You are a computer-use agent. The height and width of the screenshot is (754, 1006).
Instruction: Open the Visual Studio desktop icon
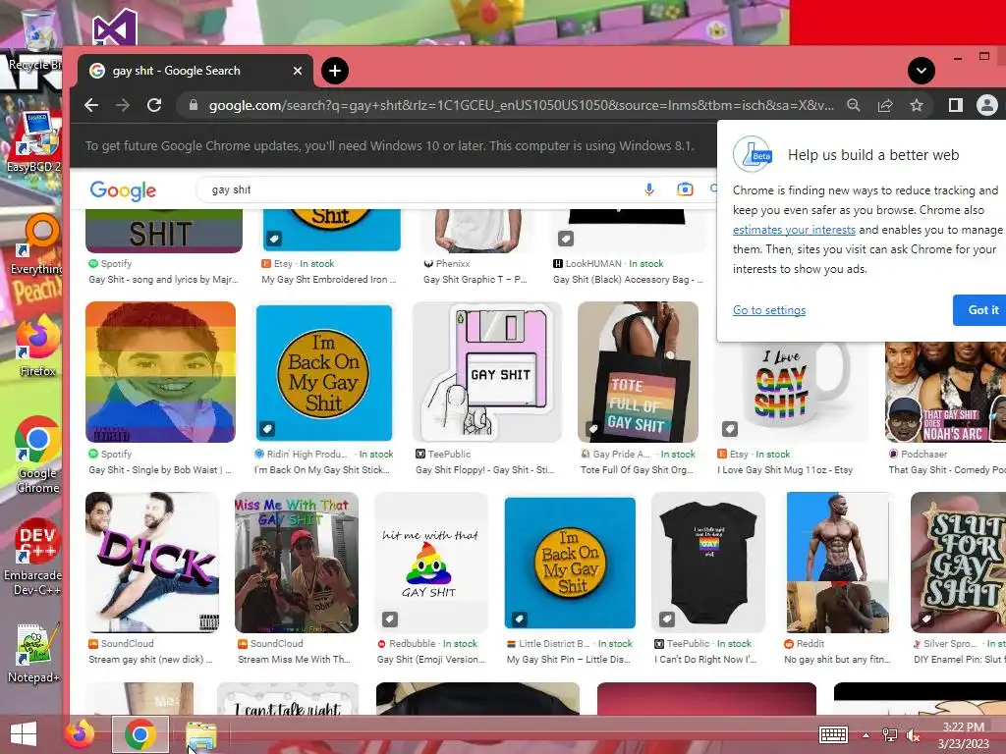115,28
